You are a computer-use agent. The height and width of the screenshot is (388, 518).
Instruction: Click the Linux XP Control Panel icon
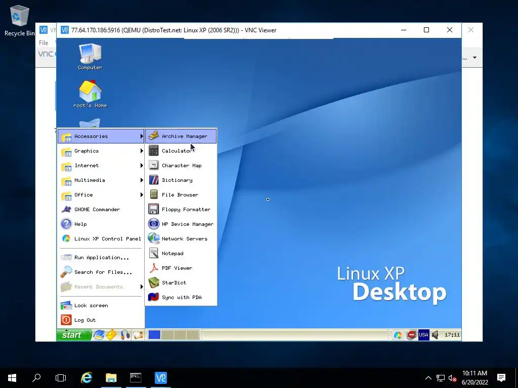point(66,238)
